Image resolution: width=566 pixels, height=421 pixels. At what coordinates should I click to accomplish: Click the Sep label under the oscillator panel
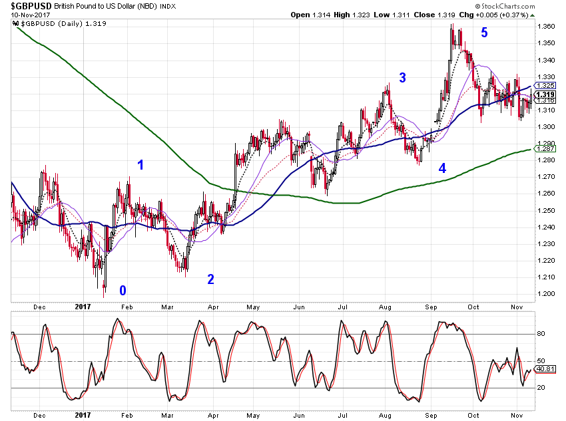[x=431, y=416]
